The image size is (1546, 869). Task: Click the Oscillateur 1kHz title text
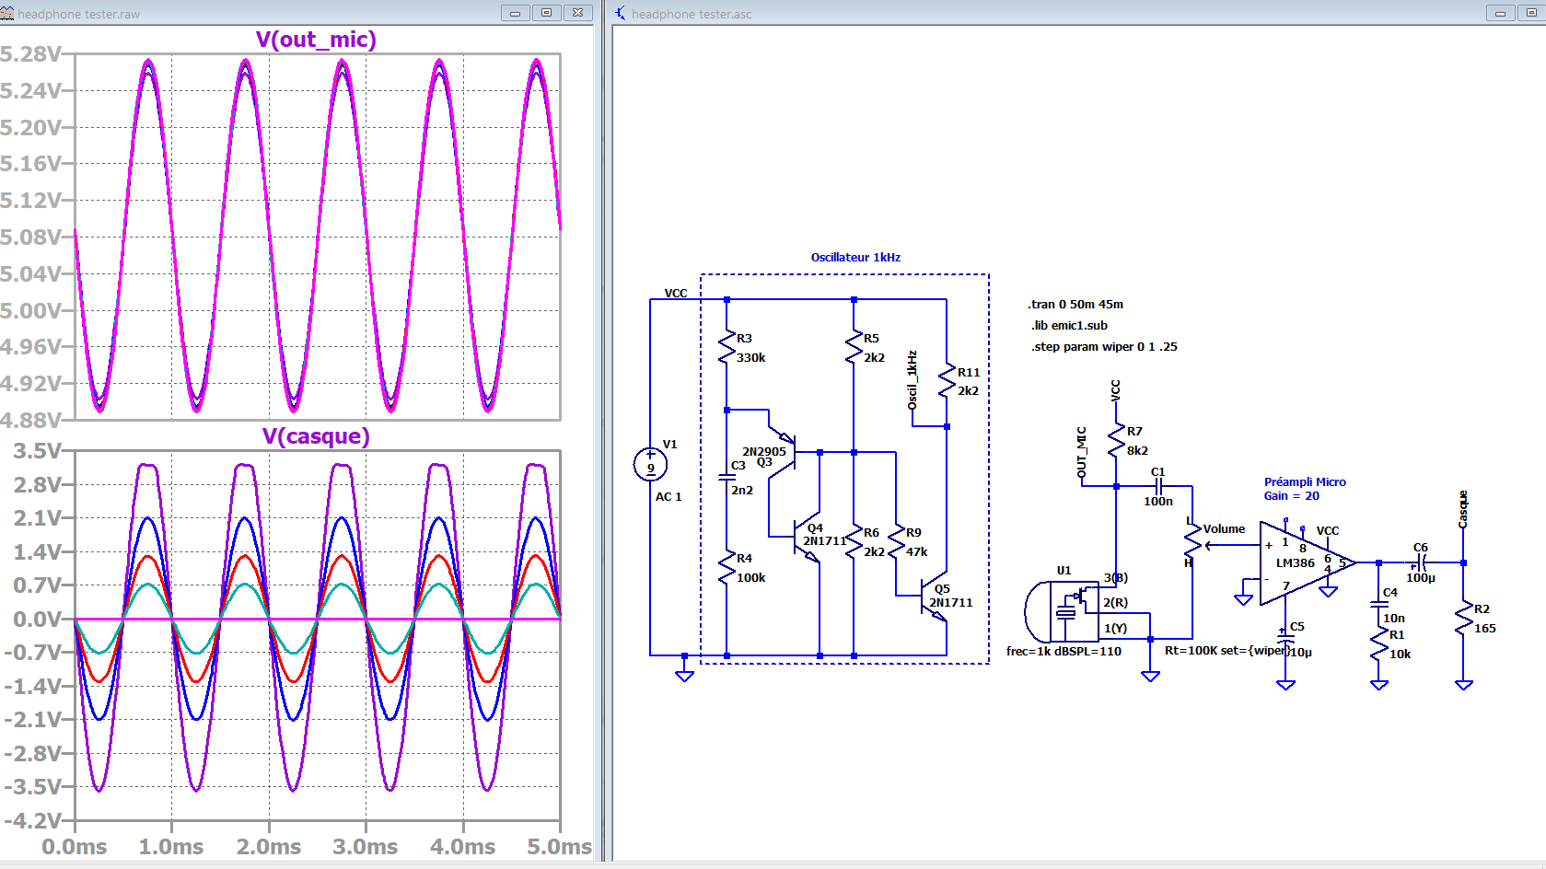tap(855, 258)
